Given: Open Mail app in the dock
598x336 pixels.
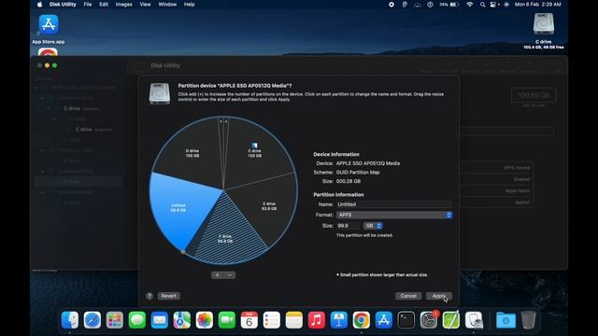Looking at the screenshot, I should click(160, 319).
